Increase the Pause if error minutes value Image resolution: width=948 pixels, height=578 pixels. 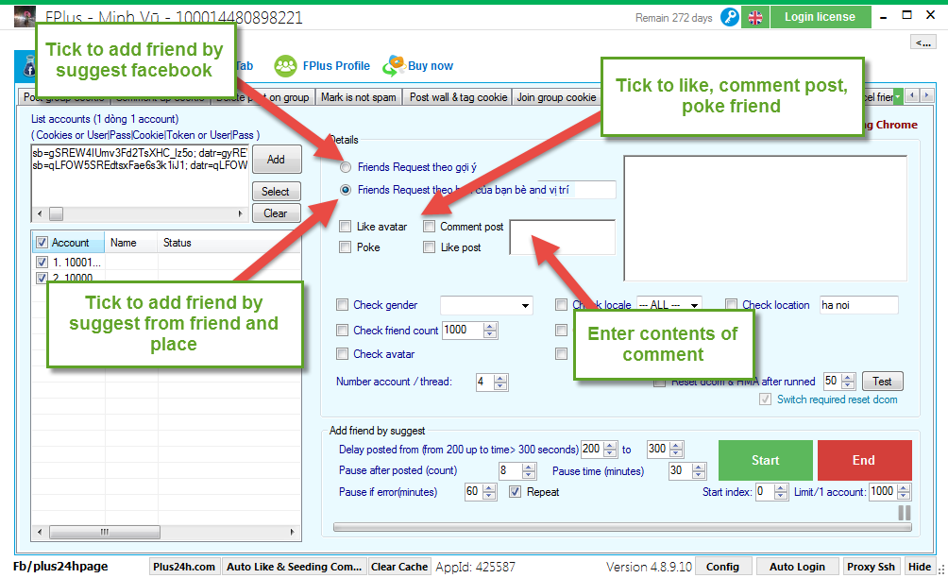click(490, 488)
